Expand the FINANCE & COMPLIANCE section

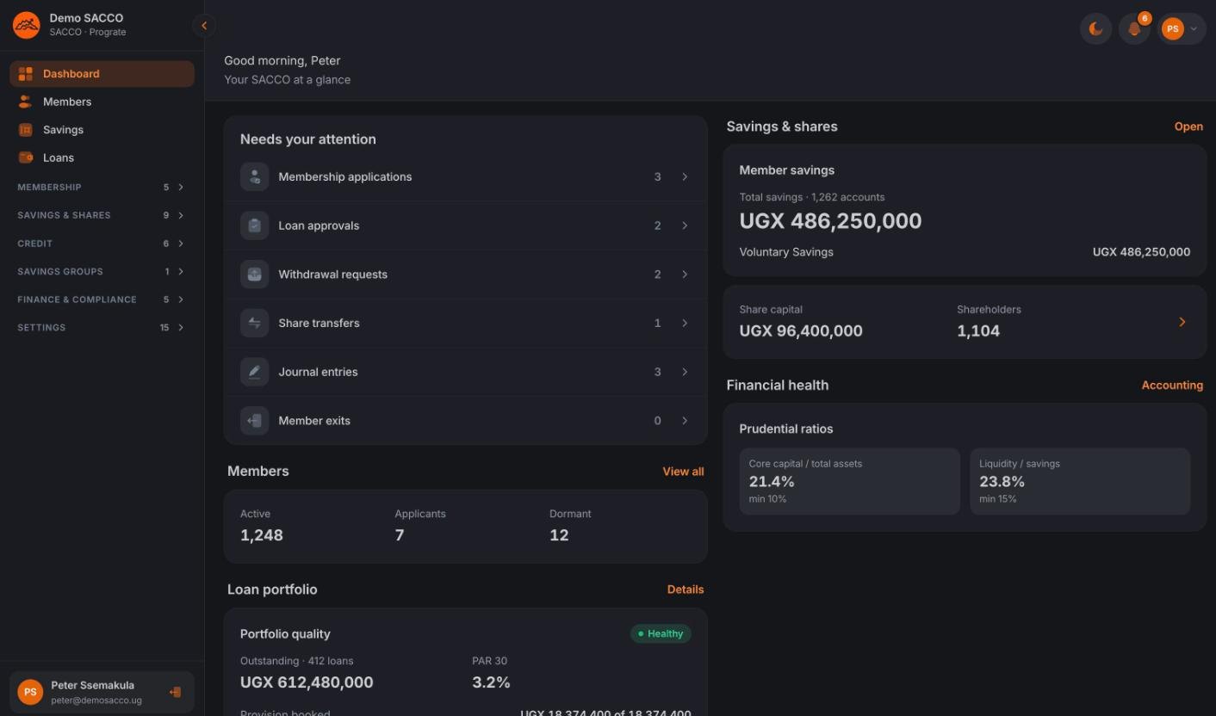pos(102,299)
